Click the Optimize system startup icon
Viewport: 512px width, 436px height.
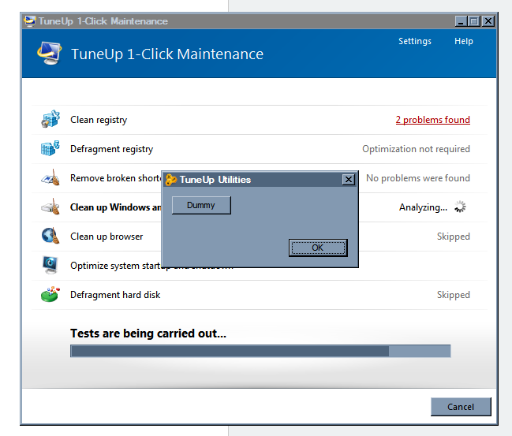click(50, 265)
